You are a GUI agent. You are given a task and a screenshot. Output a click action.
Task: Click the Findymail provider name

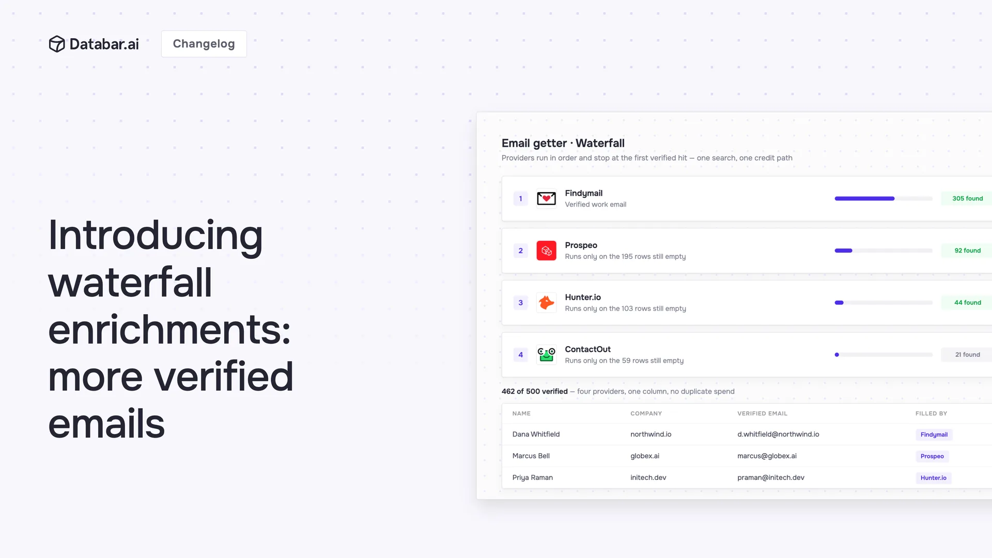583,193
